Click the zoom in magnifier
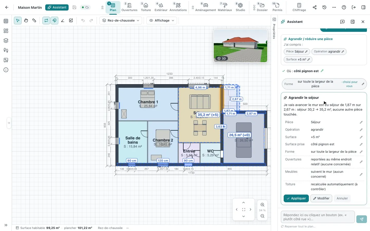This screenshot has height=231, width=370. pos(262,205)
